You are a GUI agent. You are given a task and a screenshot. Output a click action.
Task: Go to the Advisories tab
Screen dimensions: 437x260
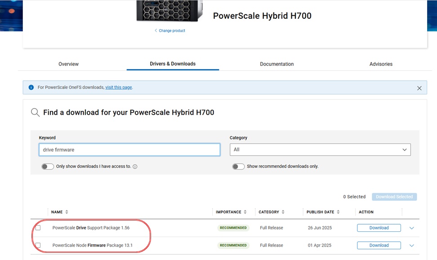tap(381, 64)
